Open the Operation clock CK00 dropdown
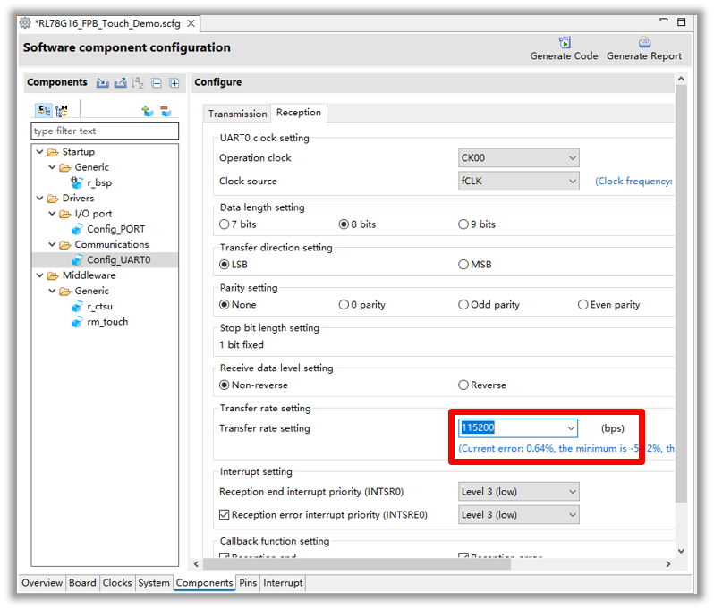 coord(519,158)
